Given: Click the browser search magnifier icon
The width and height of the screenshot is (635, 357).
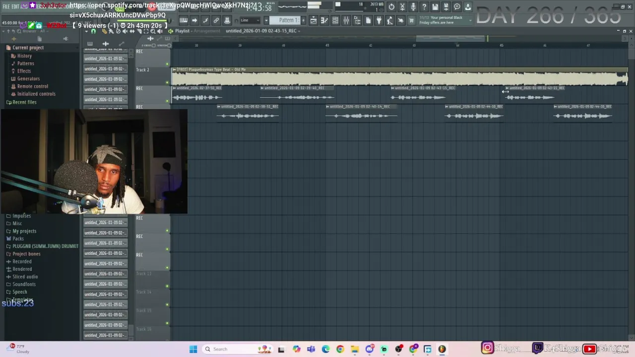Looking at the screenshot, I should click(x=19, y=31).
